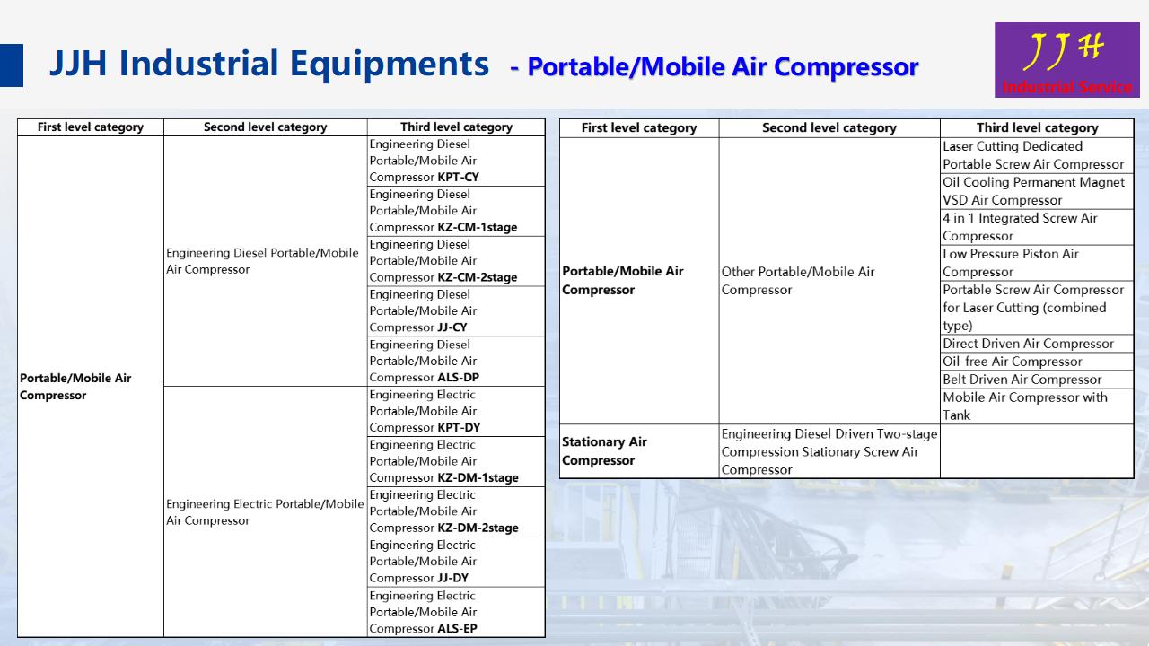Select the 'Engineering Diesel Portable/Mobile Air Compressor' second-level cell
The width and height of the screenshot is (1149, 646).
(x=263, y=261)
